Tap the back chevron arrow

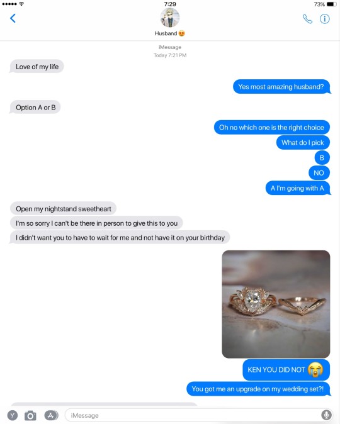[13, 18]
